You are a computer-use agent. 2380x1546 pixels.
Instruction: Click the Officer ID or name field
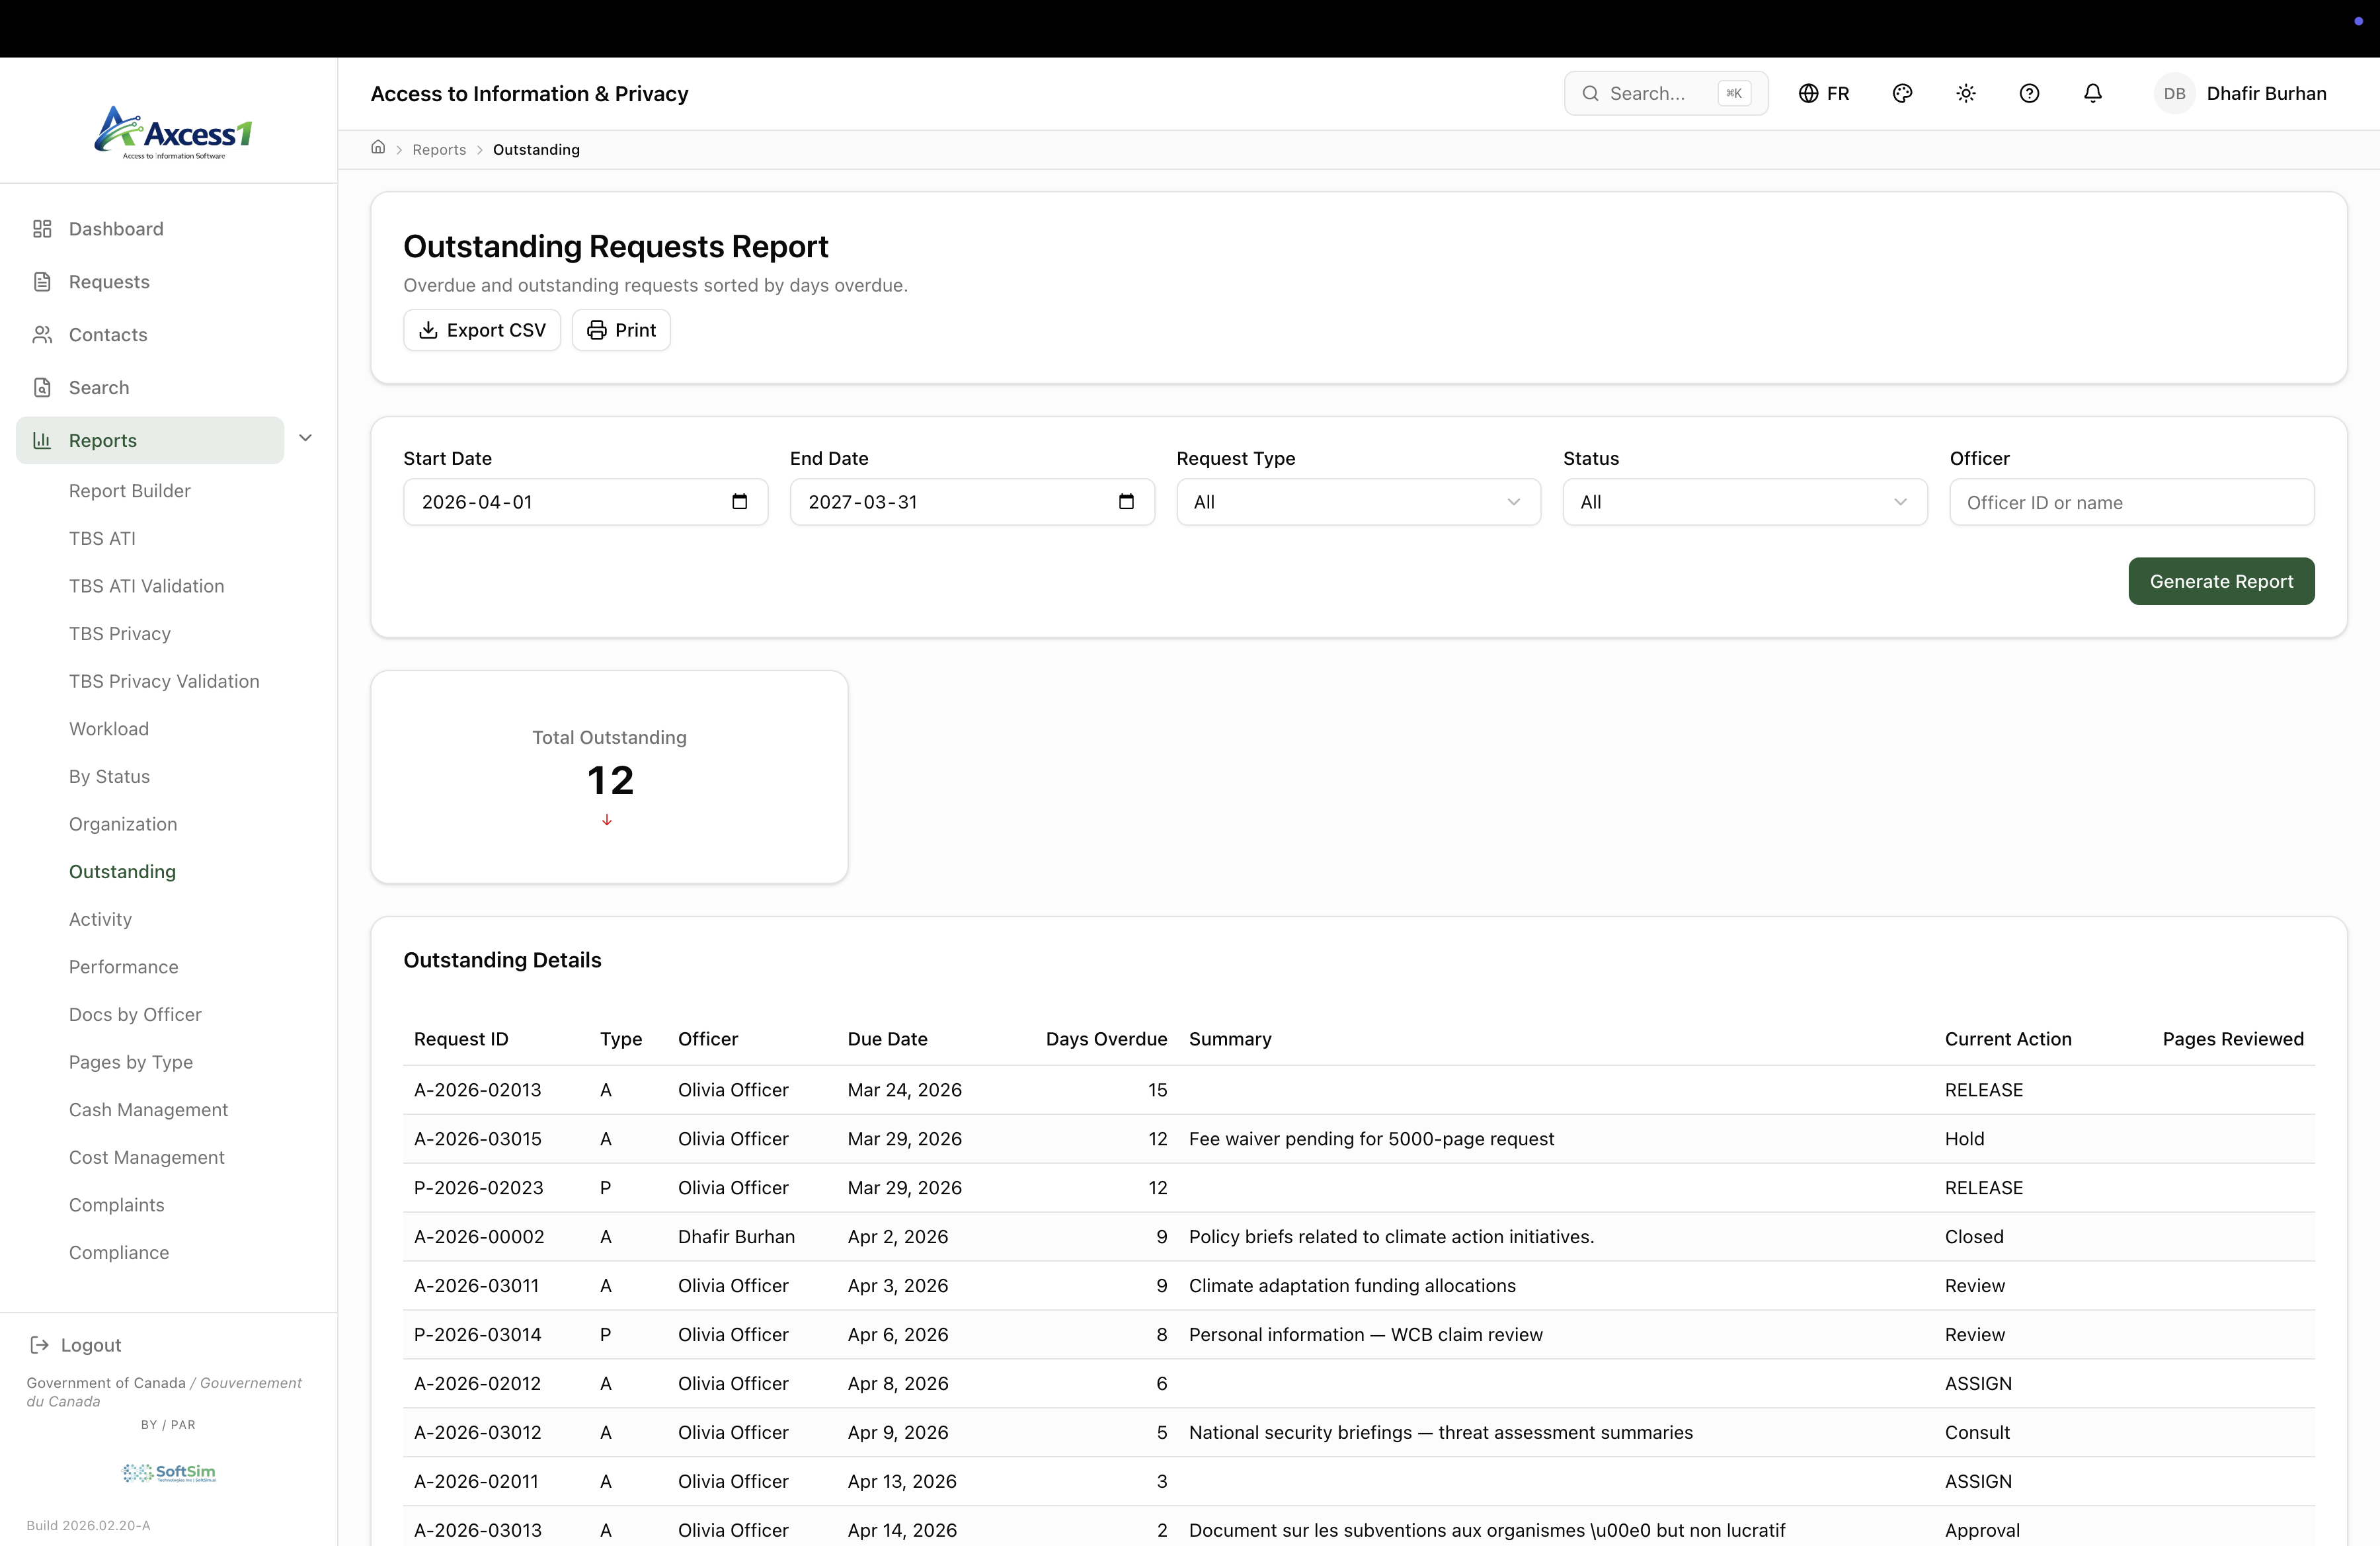2130,502
